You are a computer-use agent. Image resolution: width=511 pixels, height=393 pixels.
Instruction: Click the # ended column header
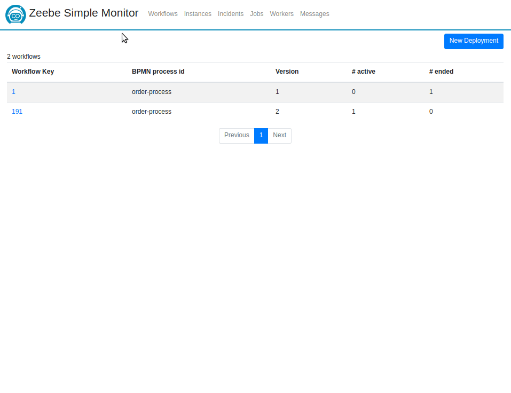[x=441, y=72]
